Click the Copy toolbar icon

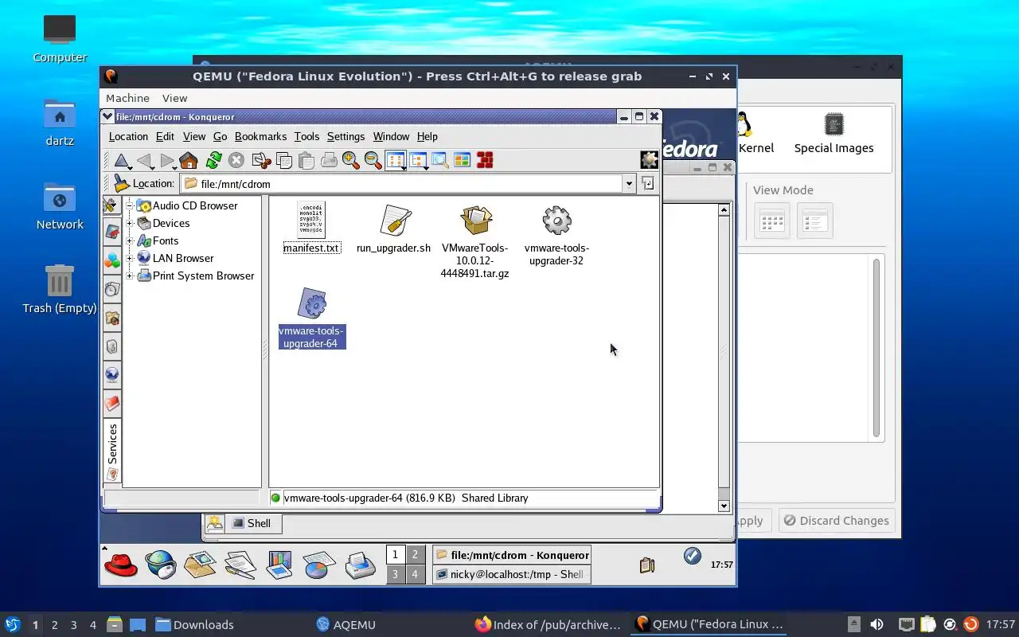284,161
